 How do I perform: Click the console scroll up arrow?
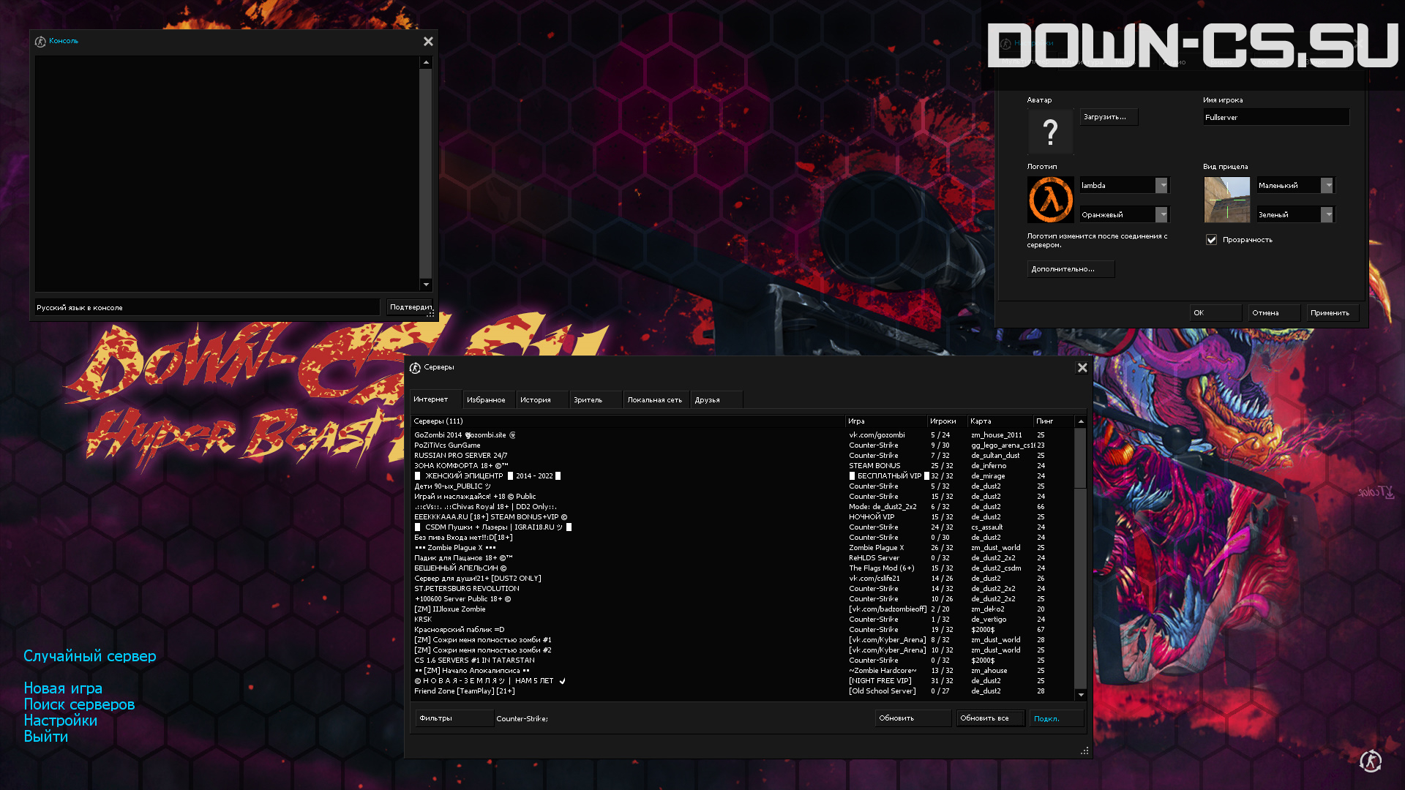425,63
